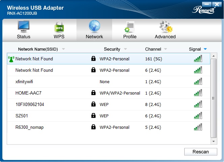Image resolution: width=224 pixels, height=162 pixels.
Task: Select the HOME-AAC7 network
Action: point(108,93)
